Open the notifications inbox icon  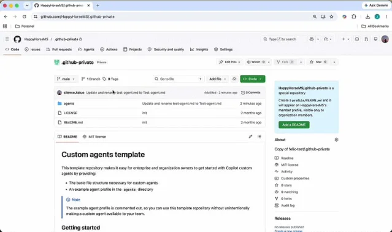(x=375, y=39)
